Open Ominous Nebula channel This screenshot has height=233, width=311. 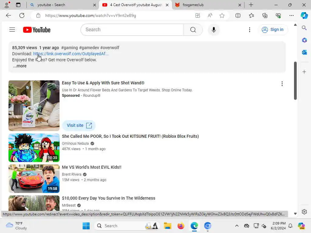pyautogui.click(x=75, y=144)
